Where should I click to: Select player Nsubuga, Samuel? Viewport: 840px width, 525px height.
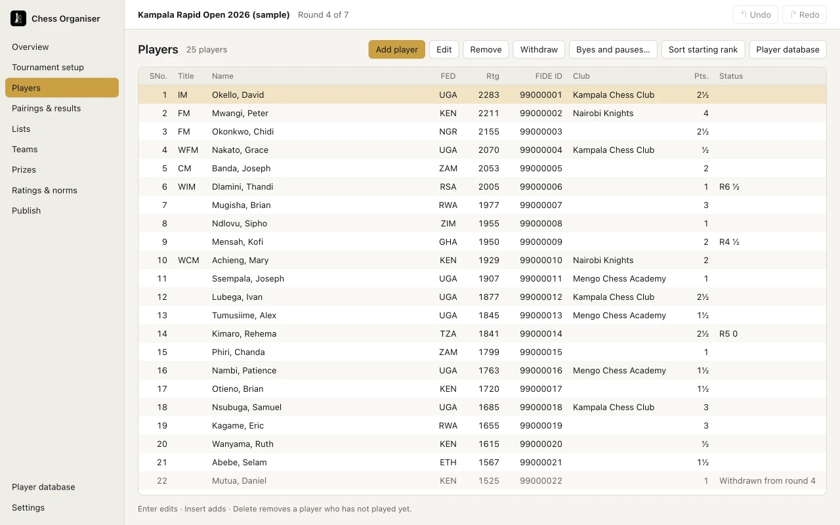coord(482,407)
